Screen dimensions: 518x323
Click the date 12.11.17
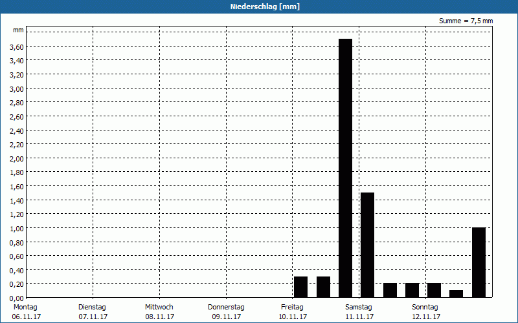[x=426, y=317]
